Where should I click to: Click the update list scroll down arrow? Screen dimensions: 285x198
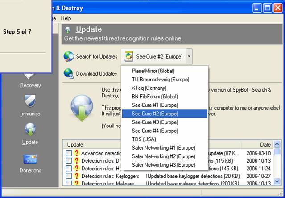coord(277,181)
